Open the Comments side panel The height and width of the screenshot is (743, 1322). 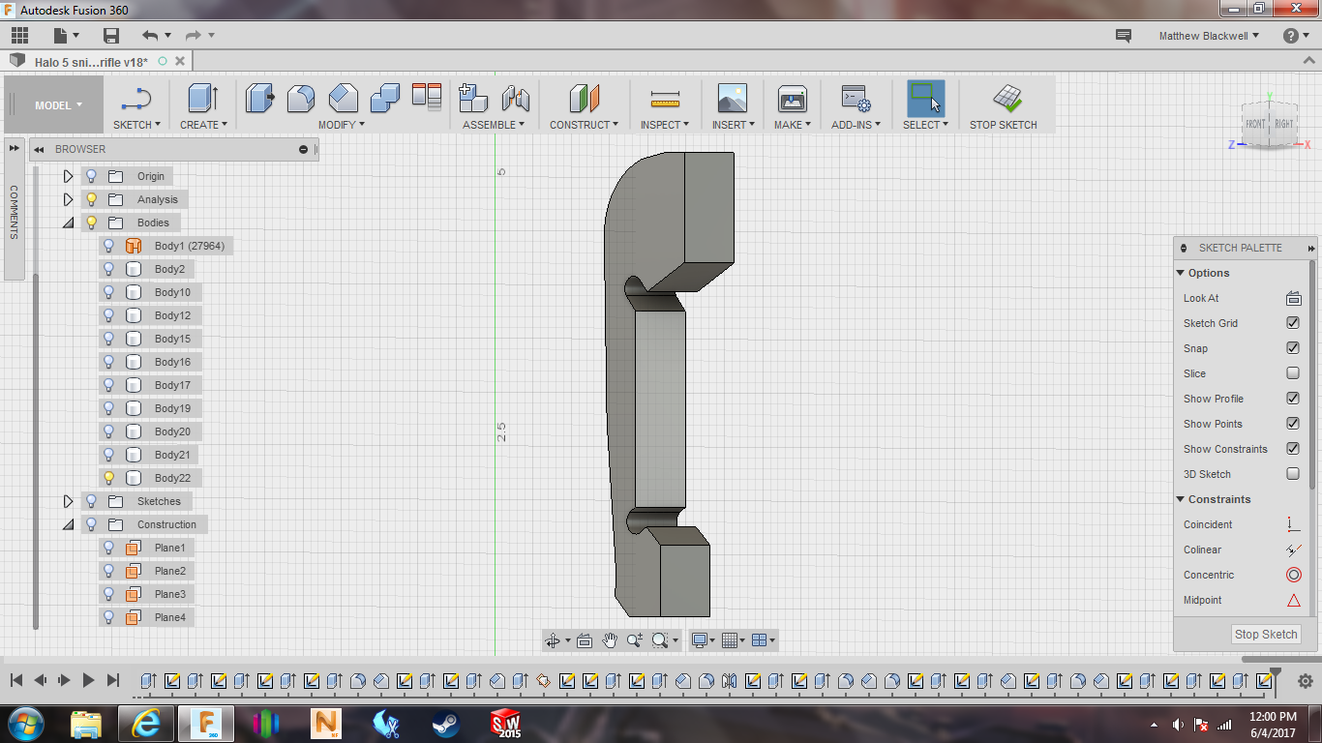click(14, 213)
